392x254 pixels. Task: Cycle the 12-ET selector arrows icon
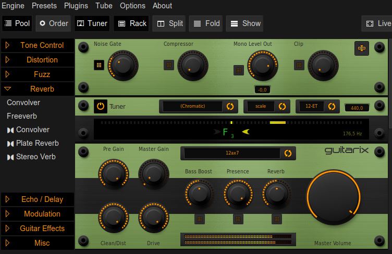click(x=332, y=106)
